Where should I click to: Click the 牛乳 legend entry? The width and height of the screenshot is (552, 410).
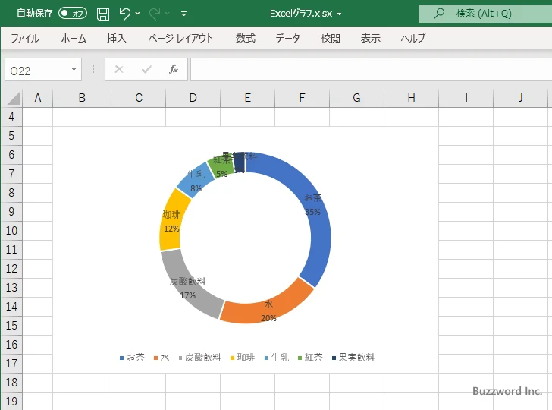(276, 358)
